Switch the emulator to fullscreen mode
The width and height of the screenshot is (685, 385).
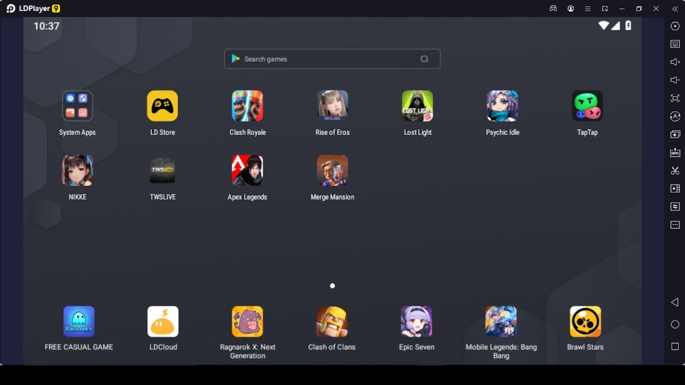675,98
